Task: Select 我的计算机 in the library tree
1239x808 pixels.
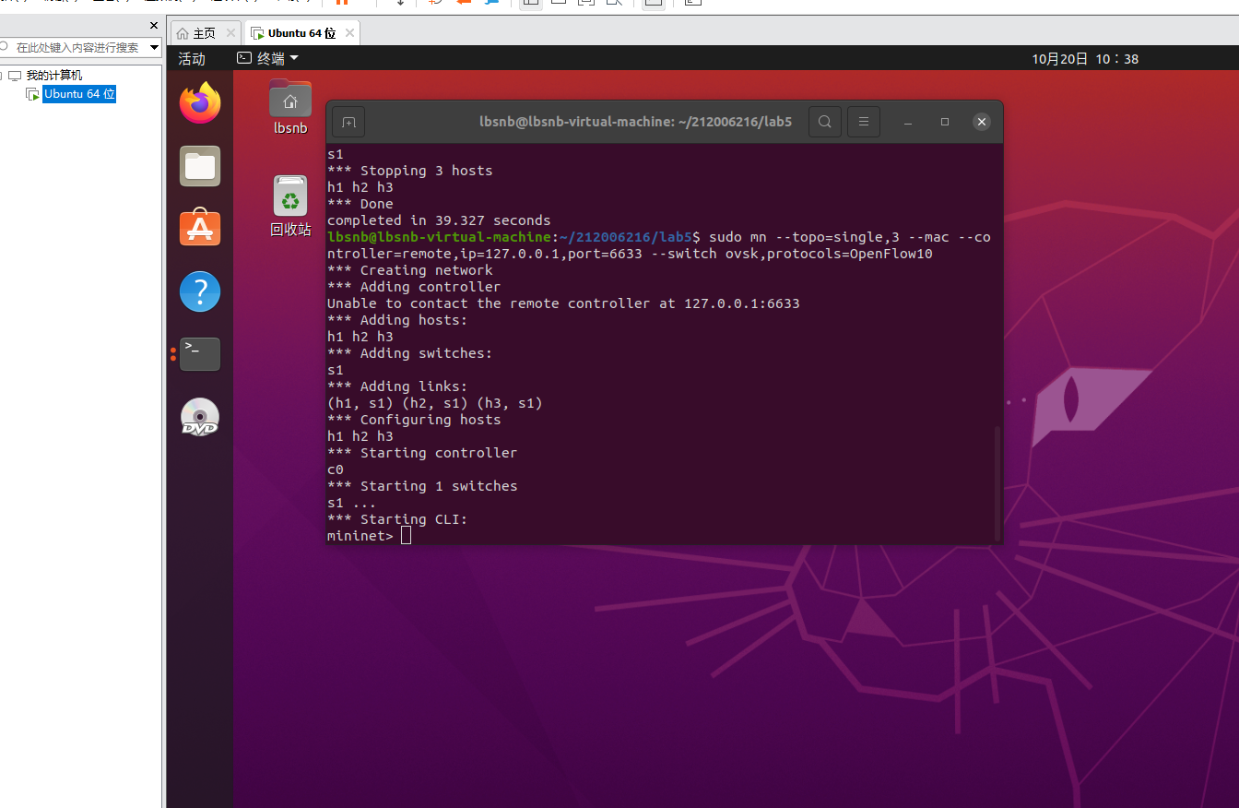Action: point(54,76)
